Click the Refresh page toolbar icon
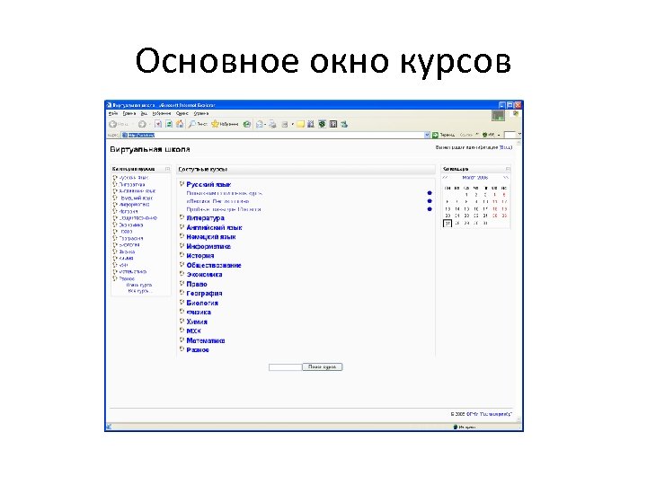Image resolution: width=647 pixels, height=485 pixels. [x=169, y=124]
